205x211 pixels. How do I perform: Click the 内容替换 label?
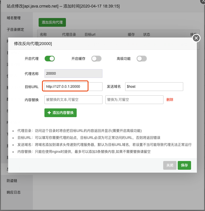click(32, 100)
